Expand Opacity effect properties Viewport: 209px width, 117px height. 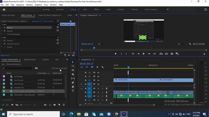[2, 31]
